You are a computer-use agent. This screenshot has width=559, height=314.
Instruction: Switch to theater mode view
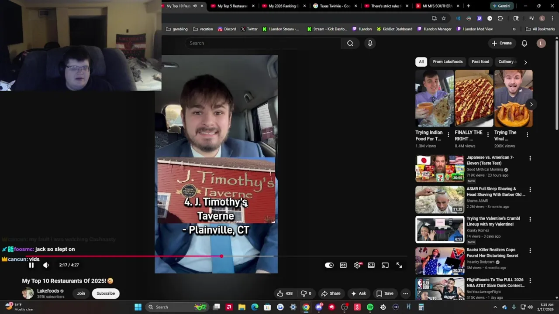tap(371, 265)
